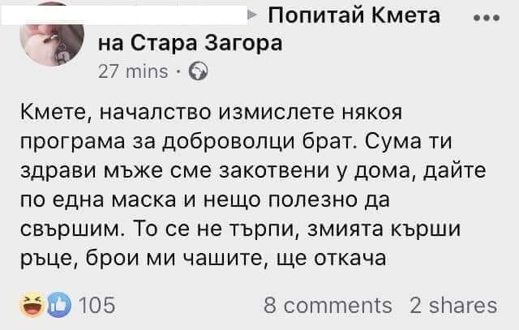
Task: Click the arrow triangle before the group name
Action: coord(253,15)
